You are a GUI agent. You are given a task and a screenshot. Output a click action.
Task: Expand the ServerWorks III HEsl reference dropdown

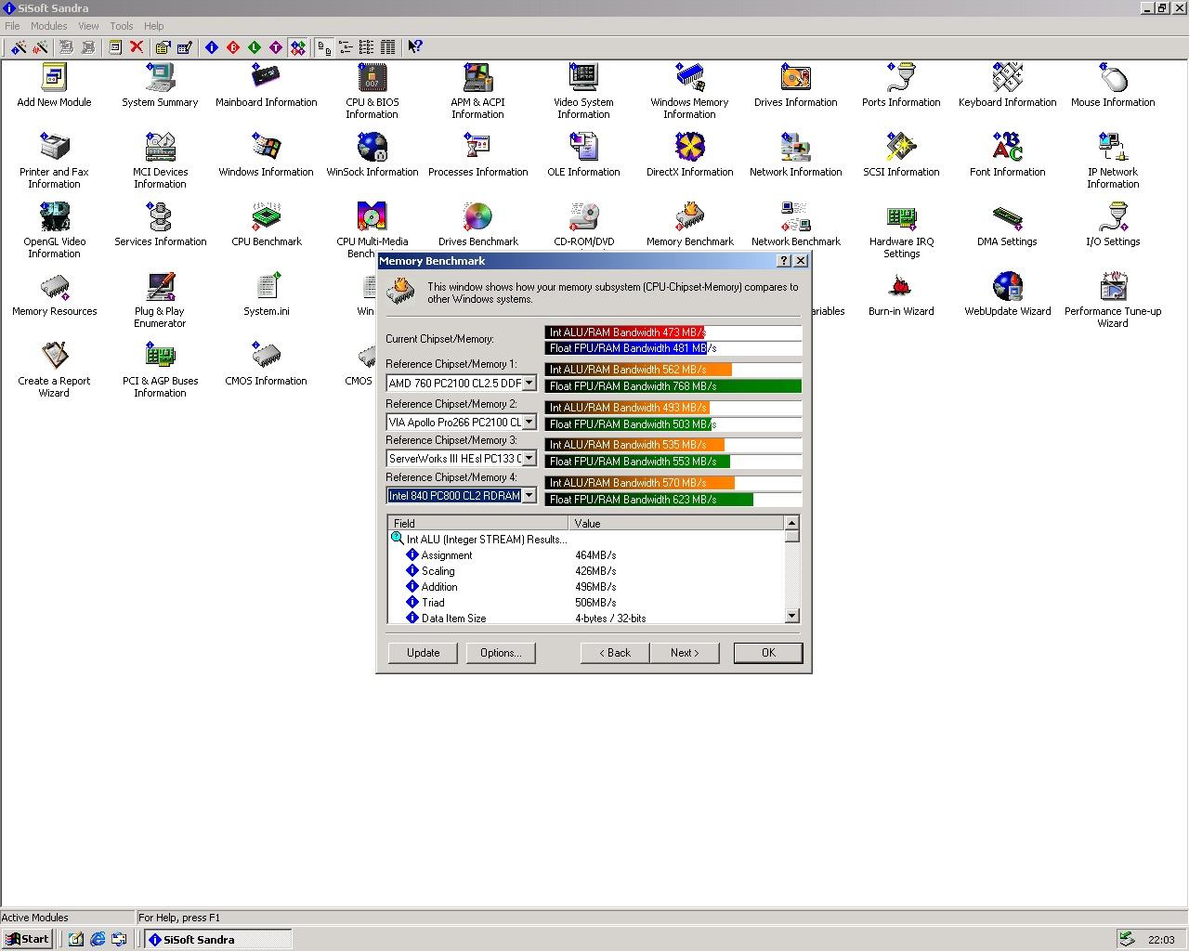pyautogui.click(x=529, y=458)
